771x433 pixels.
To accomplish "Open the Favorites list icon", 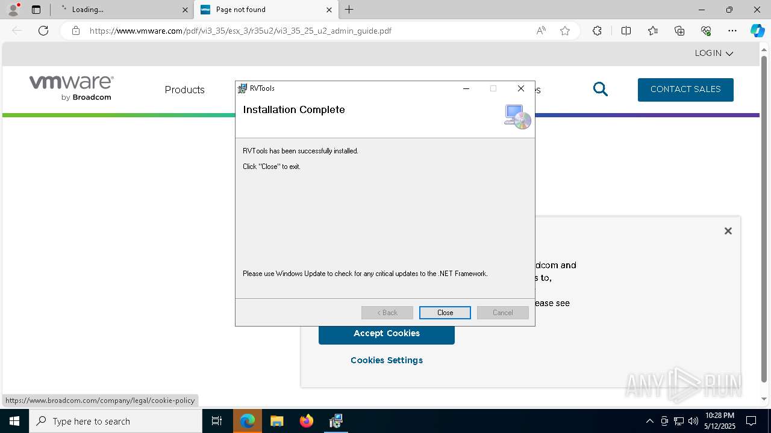I will [653, 31].
